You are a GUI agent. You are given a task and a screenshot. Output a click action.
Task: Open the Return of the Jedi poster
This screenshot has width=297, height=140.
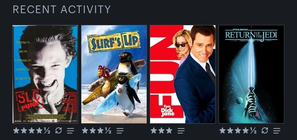point(251,74)
